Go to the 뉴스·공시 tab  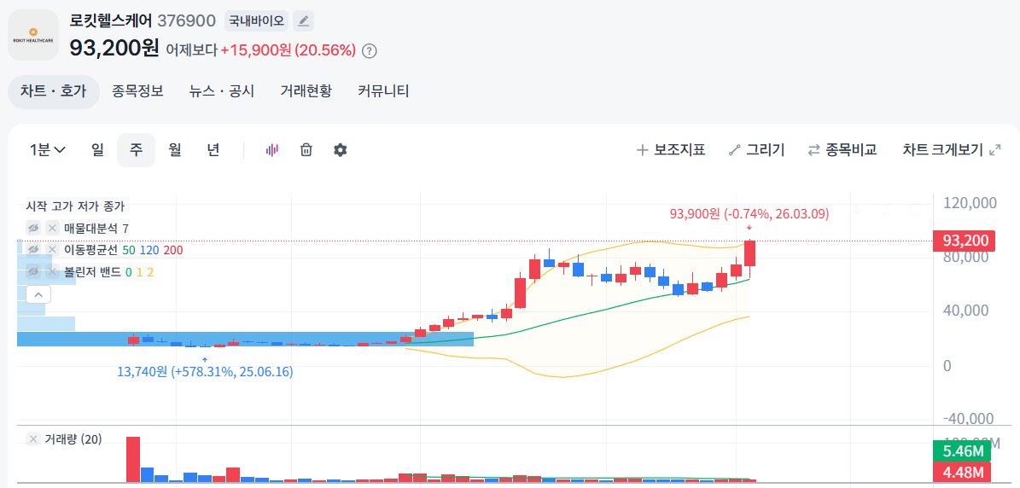pyautogui.click(x=222, y=91)
